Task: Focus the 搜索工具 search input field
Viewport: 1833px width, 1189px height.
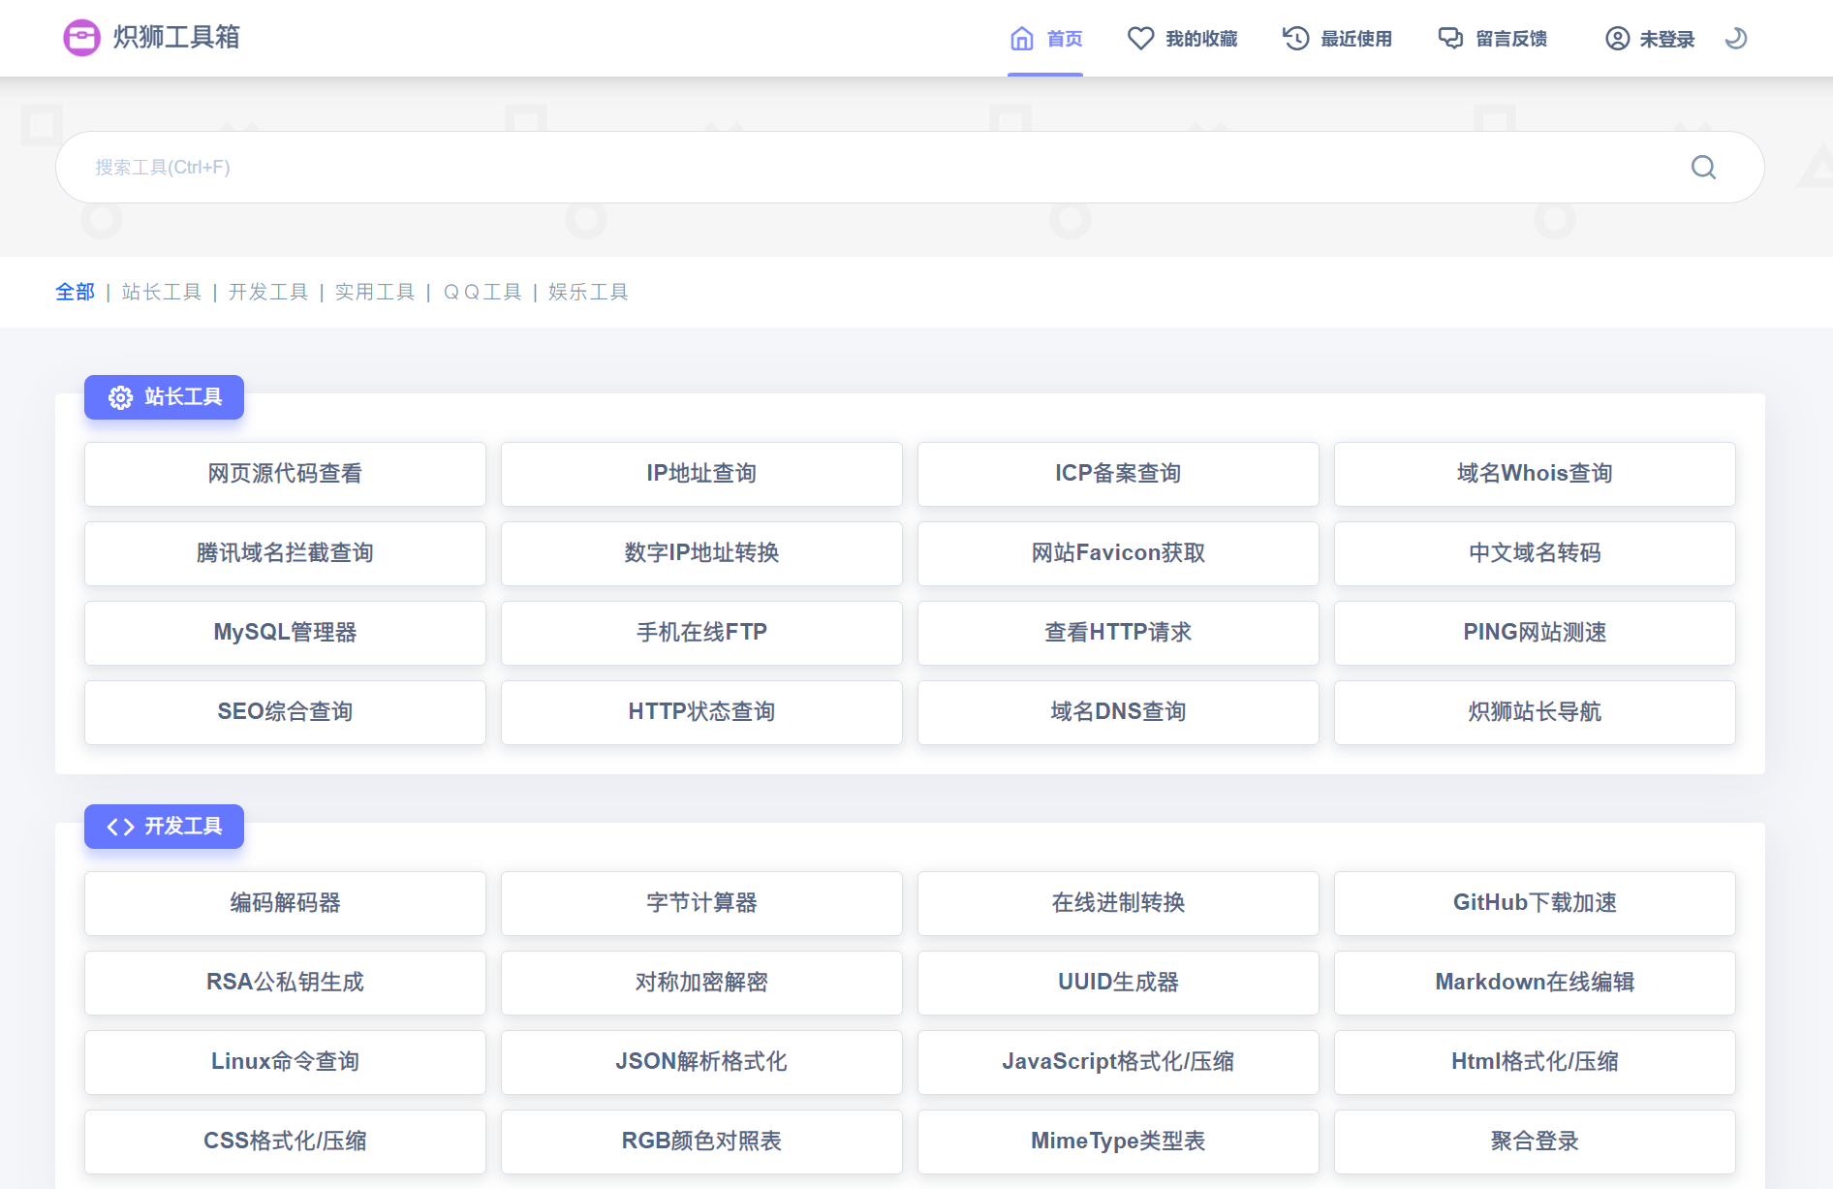Action: [x=872, y=168]
